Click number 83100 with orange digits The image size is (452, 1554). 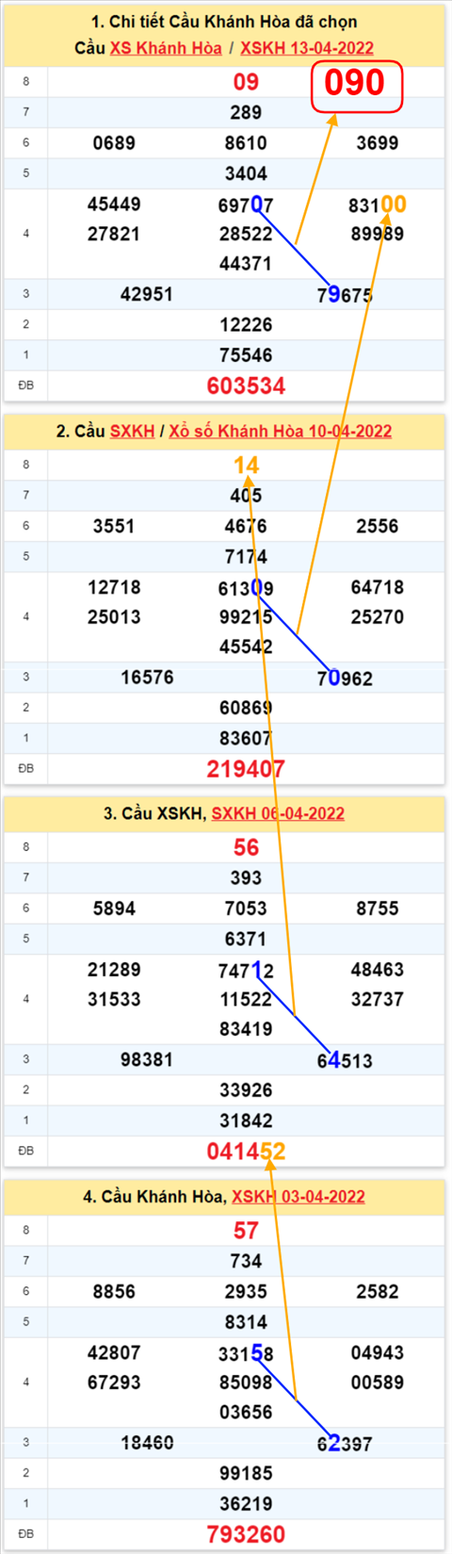[377, 204]
